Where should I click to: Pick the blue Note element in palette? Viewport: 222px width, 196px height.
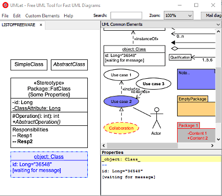coord(196,79)
